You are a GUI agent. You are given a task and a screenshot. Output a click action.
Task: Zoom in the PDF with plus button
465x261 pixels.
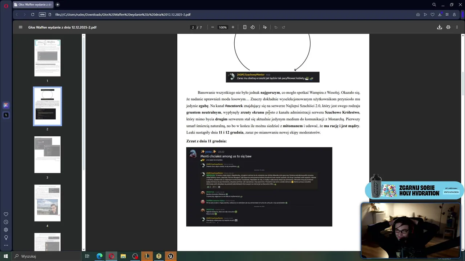click(x=233, y=27)
